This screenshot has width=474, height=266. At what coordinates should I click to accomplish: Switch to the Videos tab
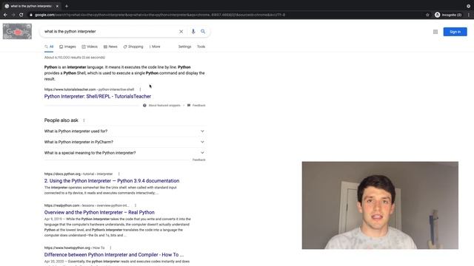point(90,47)
